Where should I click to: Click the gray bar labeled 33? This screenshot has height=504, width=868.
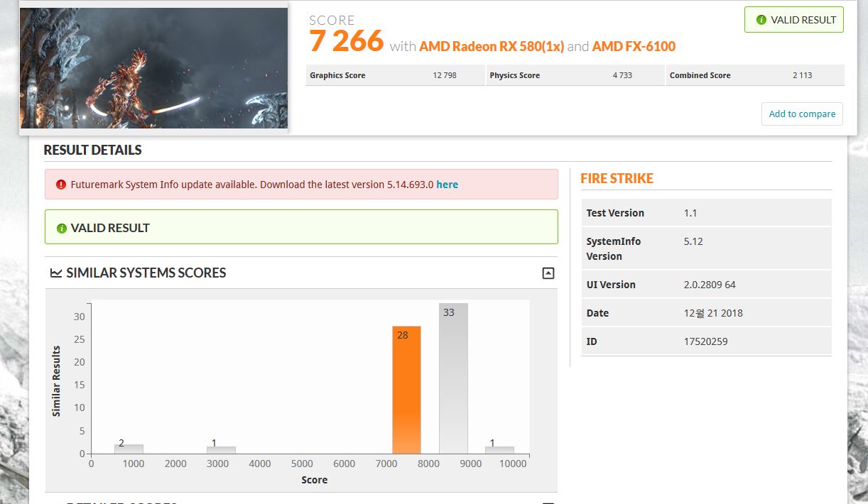coord(453,378)
